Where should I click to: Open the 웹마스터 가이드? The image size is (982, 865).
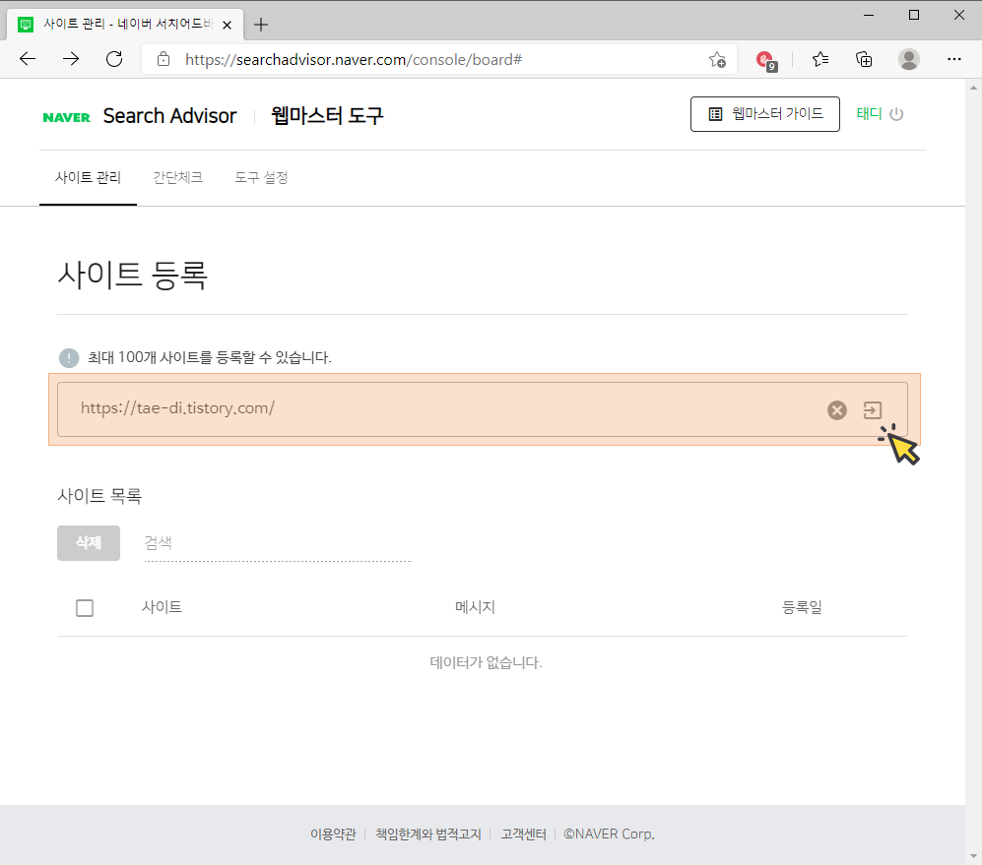[765, 113]
